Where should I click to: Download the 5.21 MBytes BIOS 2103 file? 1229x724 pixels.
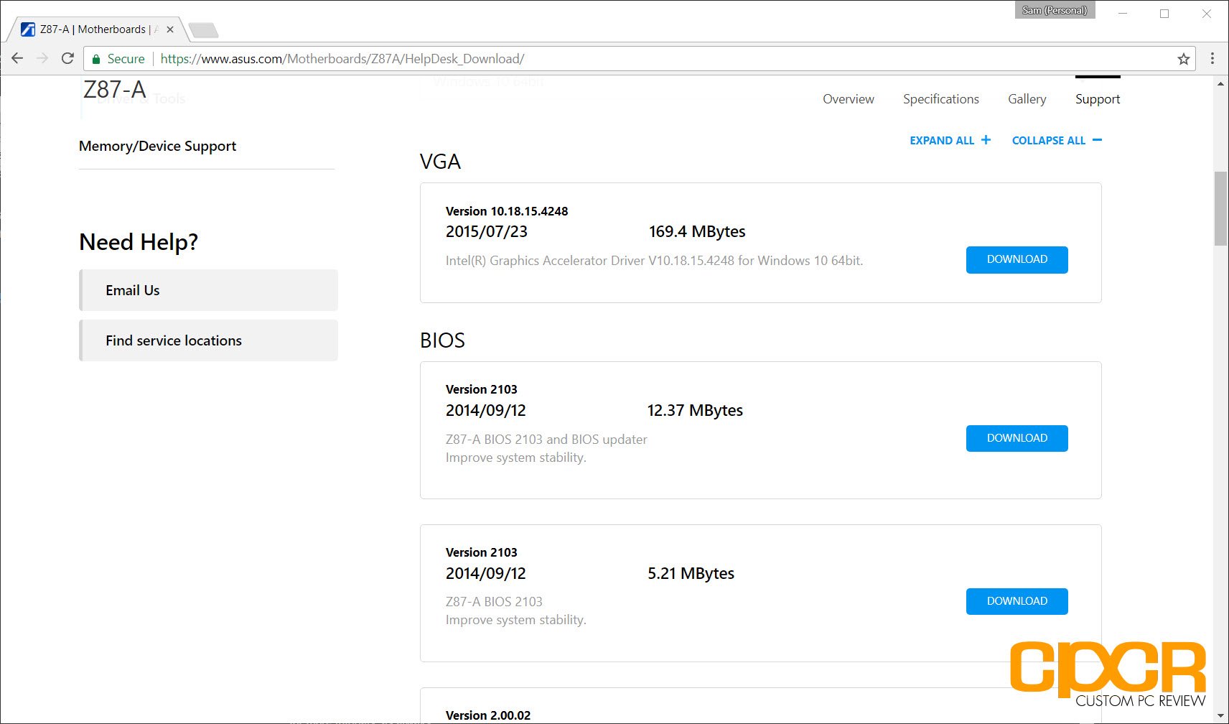pos(1017,601)
